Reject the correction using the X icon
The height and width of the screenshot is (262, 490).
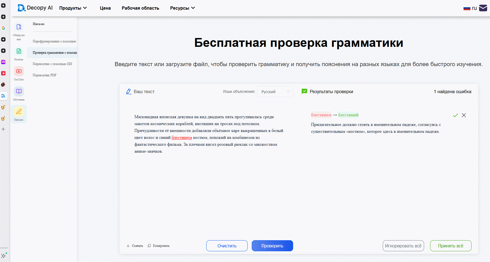464,115
